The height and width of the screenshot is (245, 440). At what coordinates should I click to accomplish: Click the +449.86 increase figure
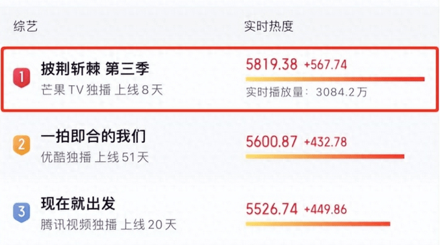click(x=326, y=210)
